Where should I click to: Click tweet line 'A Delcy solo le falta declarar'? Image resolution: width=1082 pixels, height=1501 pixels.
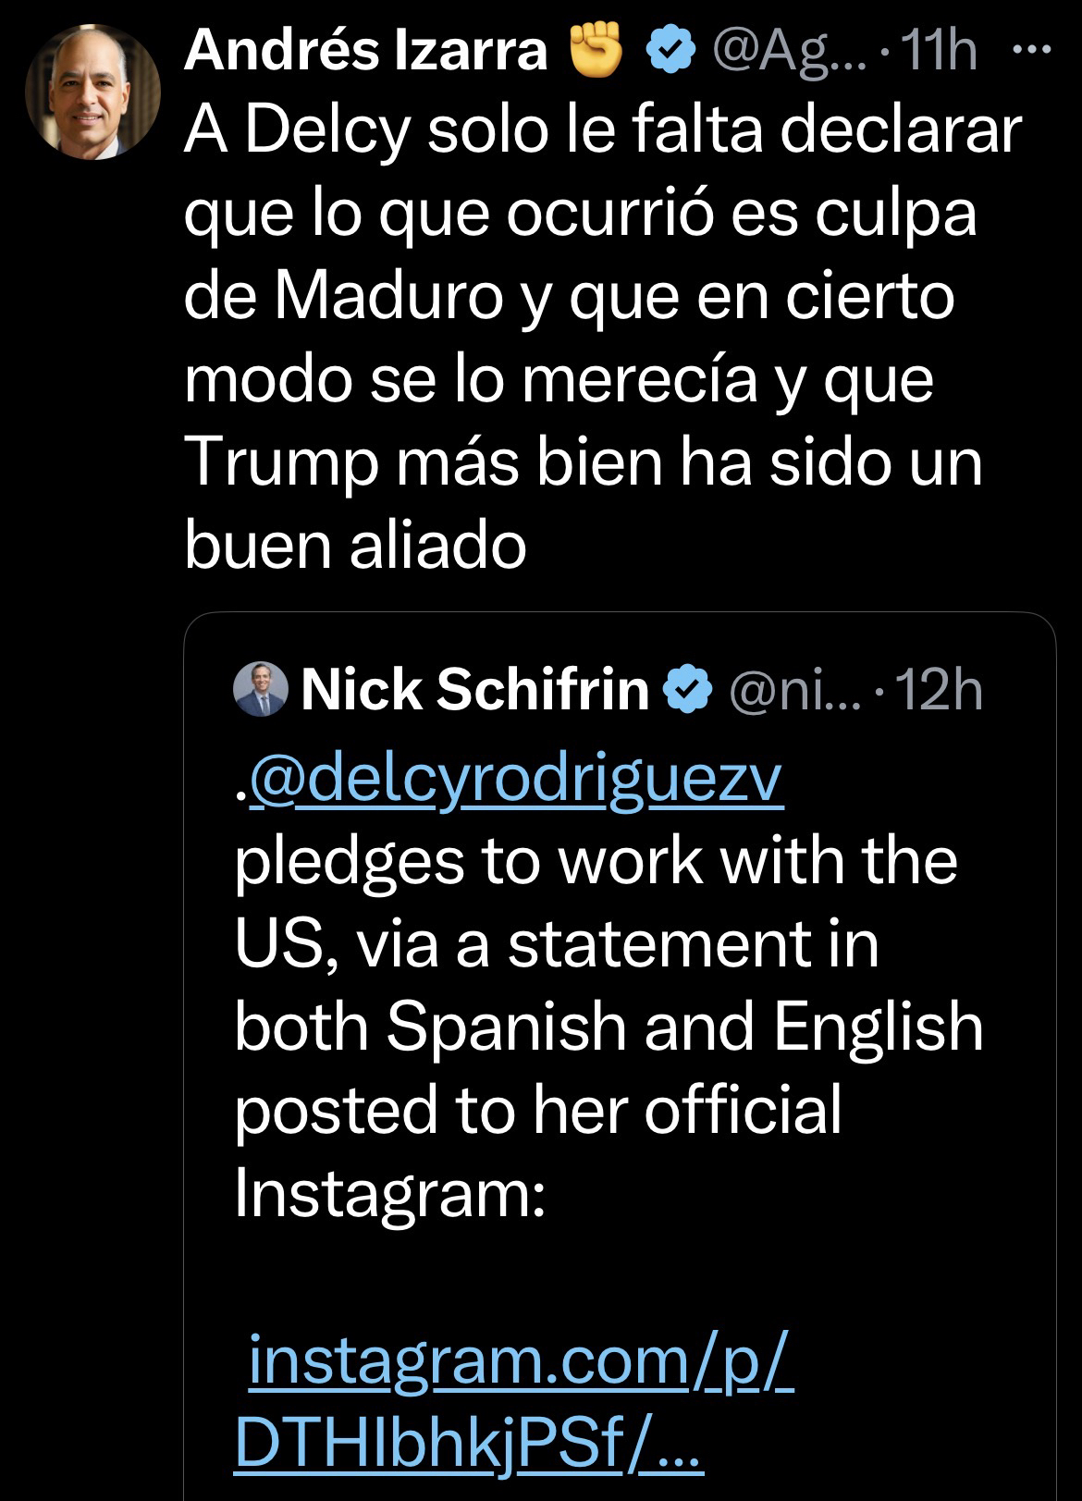602,133
